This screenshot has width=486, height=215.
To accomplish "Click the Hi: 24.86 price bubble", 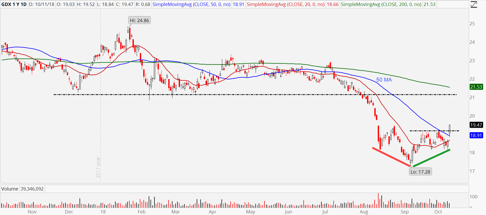I will tap(140, 20).
